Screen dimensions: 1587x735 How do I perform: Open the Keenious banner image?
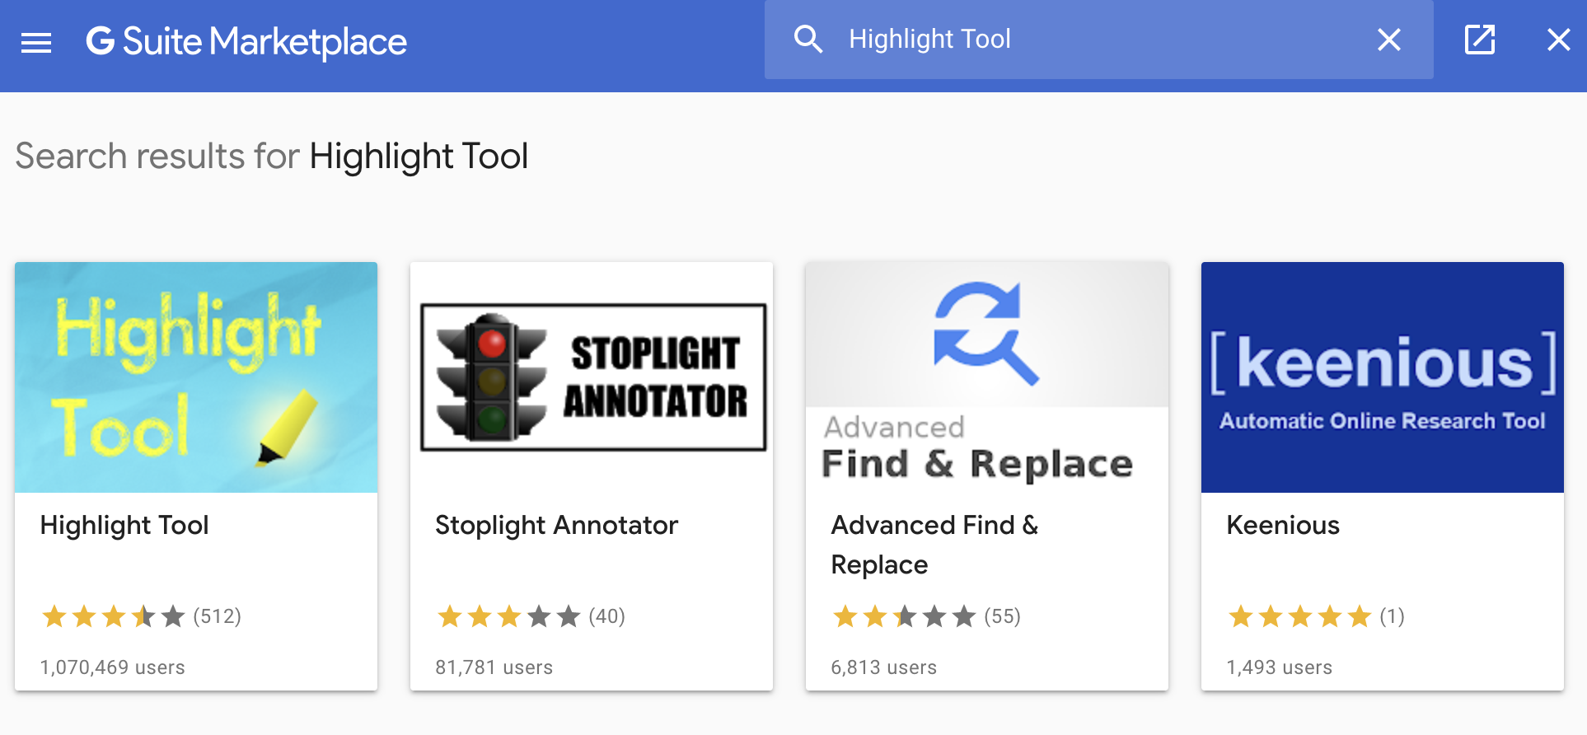pyautogui.click(x=1383, y=377)
